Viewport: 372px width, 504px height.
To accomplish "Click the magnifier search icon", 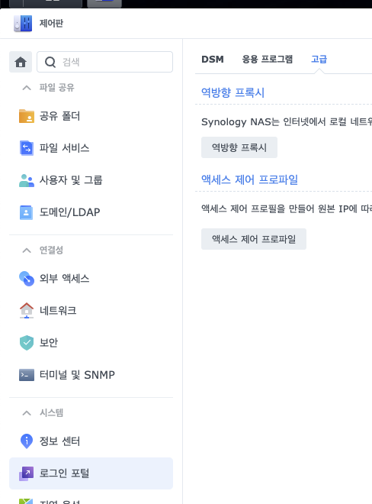I will (50, 62).
